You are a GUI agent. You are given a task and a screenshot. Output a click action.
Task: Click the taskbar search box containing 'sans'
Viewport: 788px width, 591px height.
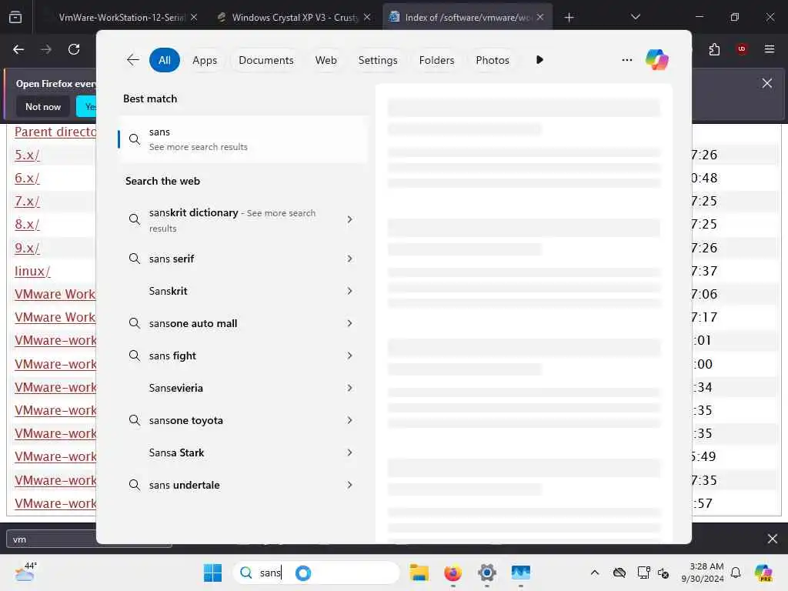click(316, 573)
